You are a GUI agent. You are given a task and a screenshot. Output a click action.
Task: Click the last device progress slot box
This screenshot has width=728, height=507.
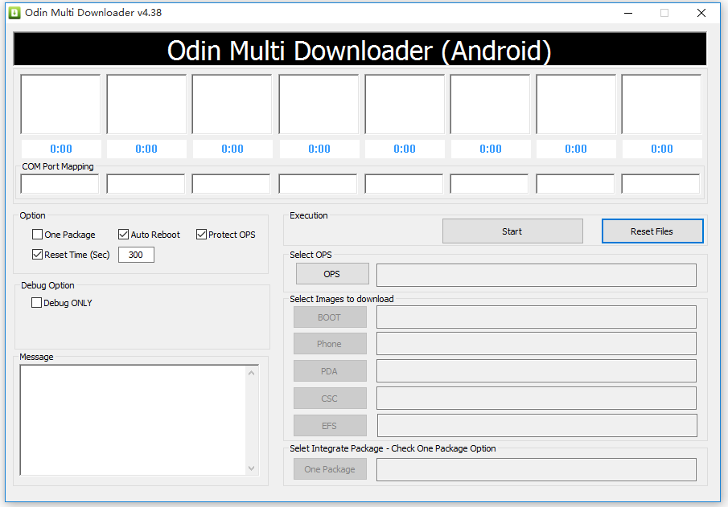pos(661,104)
